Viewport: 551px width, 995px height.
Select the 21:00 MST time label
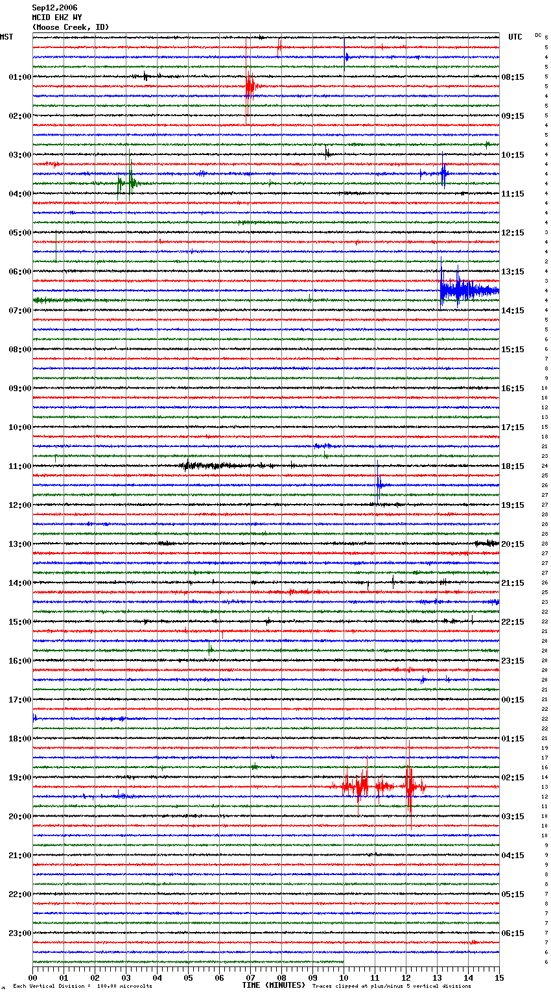pyautogui.click(x=19, y=856)
